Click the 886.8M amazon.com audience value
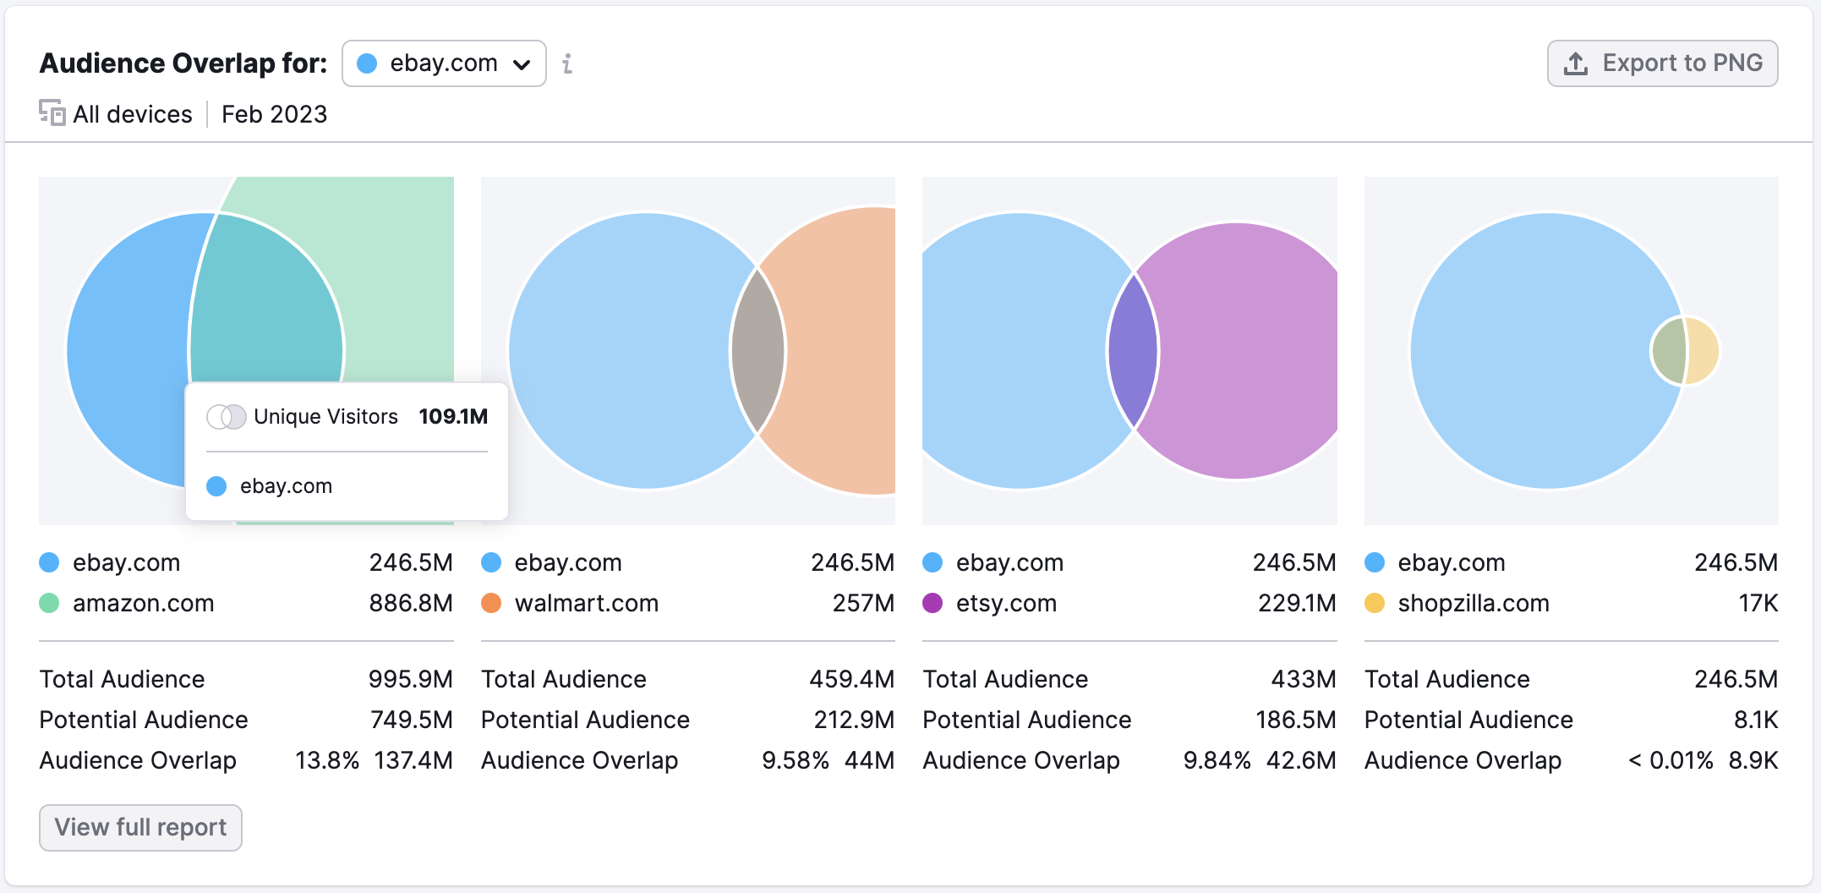 tap(411, 603)
